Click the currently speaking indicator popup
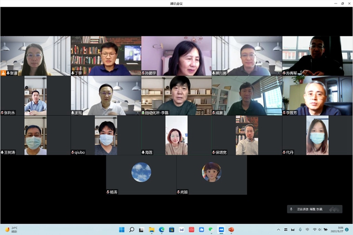Screen dimensions: 353x235 (x=315, y=209)
